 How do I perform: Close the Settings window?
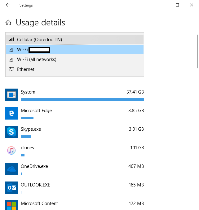pyautogui.click(x=192, y=5)
